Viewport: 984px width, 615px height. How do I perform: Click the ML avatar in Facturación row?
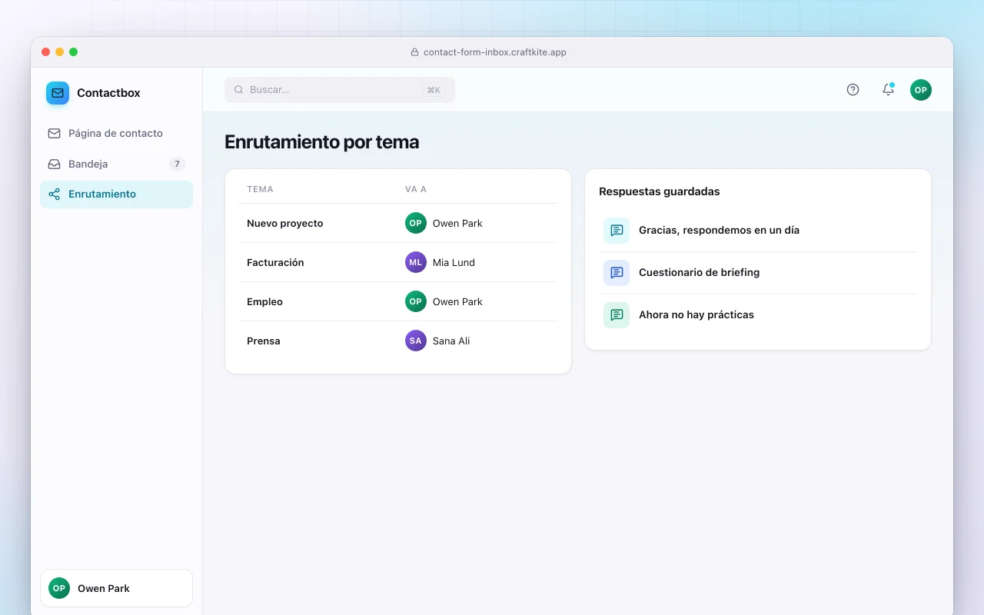[x=416, y=262]
